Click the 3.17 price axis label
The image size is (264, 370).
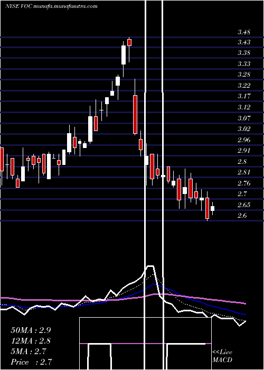tap(244, 96)
